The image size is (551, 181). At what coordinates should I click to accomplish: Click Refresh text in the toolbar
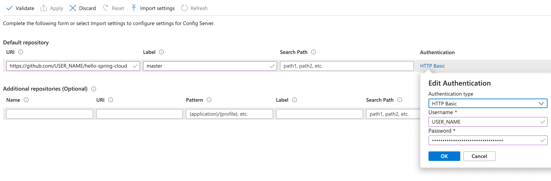click(199, 8)
